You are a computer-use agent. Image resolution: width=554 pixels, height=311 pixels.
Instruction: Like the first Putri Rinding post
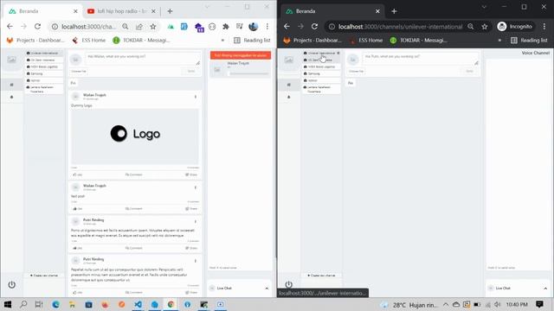coord(77,248)
